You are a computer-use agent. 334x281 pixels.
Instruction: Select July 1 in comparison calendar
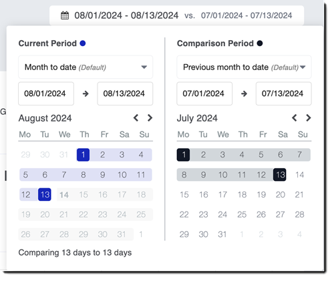(x=184, y=155)
